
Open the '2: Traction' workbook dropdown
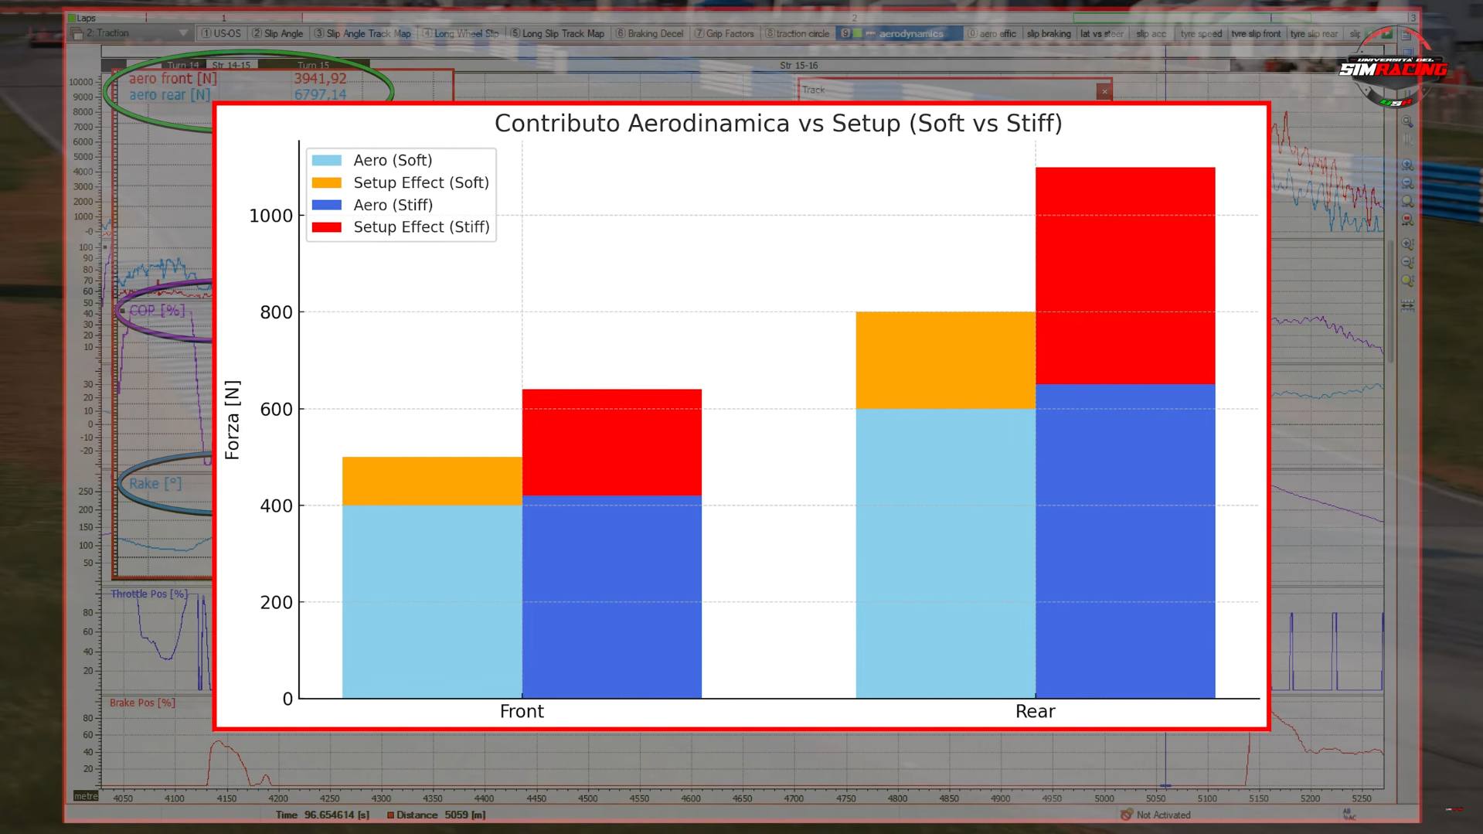[x=183, y=33]
